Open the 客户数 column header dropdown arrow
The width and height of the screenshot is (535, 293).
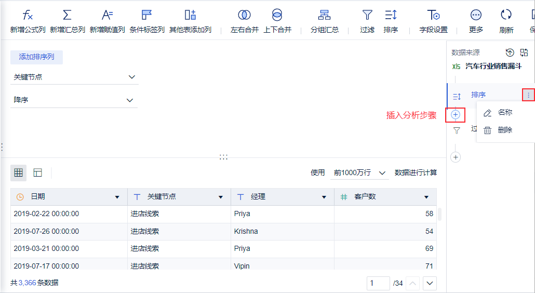click(x=426, y=197)
